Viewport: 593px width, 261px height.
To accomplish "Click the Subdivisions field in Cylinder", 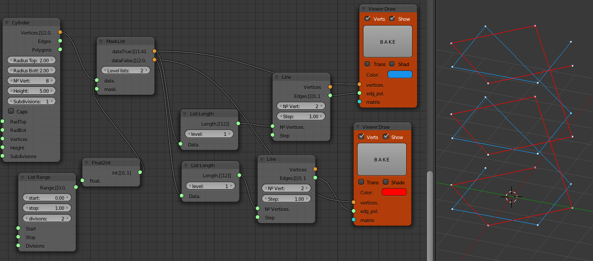I will (31, 101).
